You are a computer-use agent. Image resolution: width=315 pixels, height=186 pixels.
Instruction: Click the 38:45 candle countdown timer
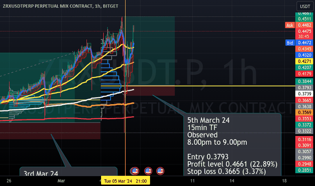(x=304, y=37)
